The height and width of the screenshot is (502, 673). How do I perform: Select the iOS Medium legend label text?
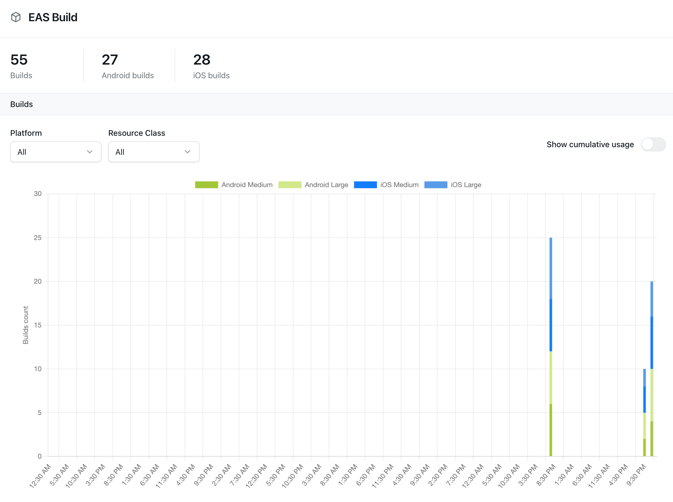[x=399, y=185]
